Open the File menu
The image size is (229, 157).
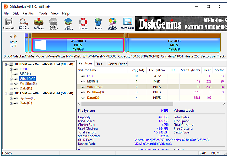(6, 13)
